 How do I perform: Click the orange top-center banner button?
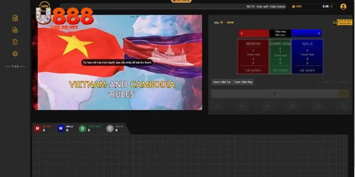181,1
